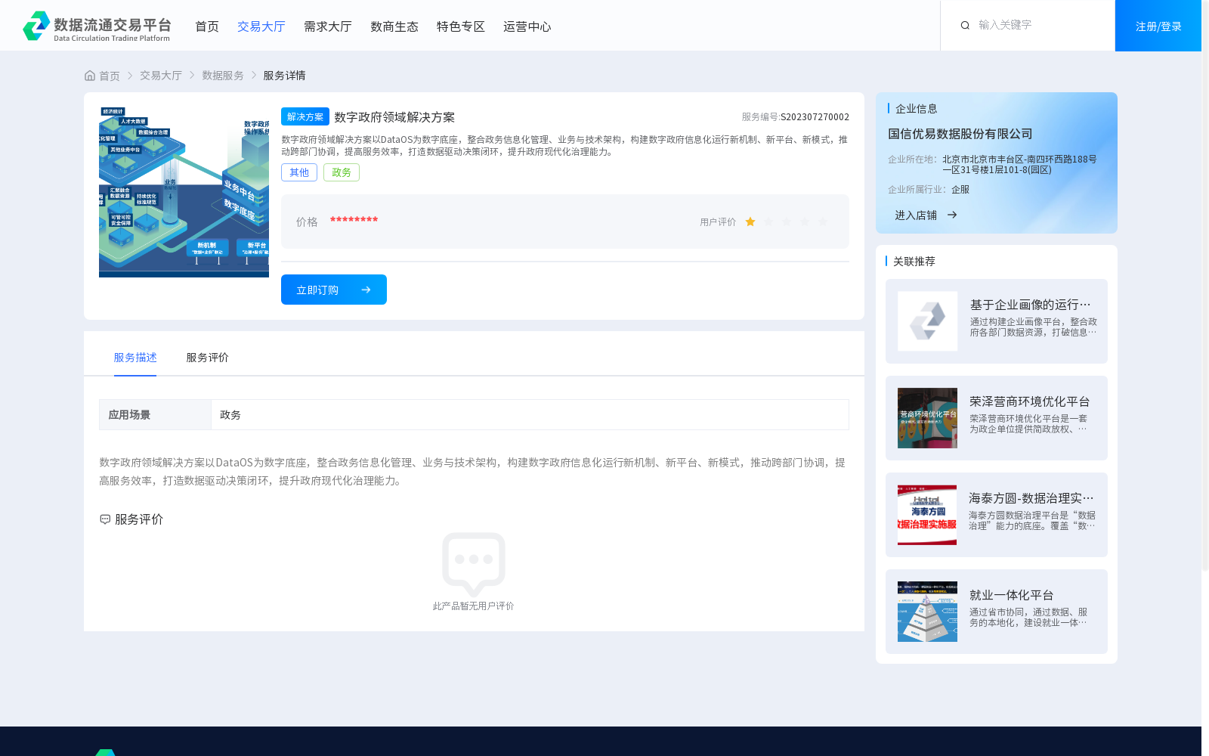Focus the 输入关键字 search field
Image resolution: width=1209 pixels, height=756 pixels.
[x=1039, y=25]
